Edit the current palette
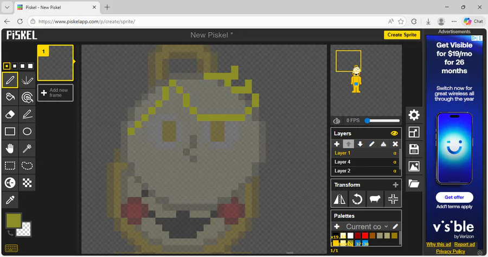Image resolution: width=488 pixels, height=257 pixels. click(x=395, y=227)
